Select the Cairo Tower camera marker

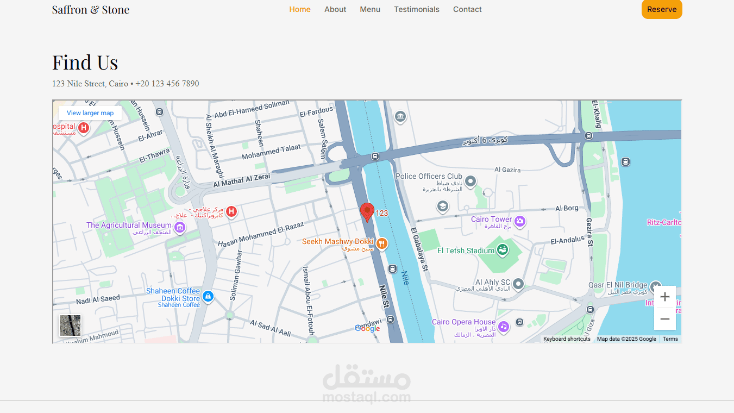pos(520,221)
